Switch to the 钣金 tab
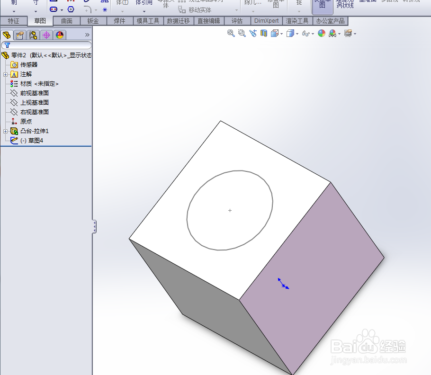This screenshot has width=431, height=375. [93, 21]
